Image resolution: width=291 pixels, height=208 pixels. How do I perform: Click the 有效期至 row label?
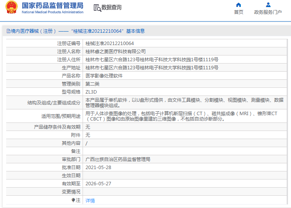71,184
